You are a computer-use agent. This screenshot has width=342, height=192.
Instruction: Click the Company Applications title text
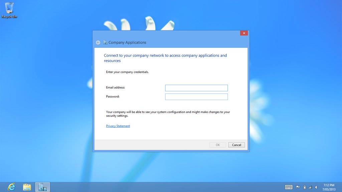click(127, 43)
